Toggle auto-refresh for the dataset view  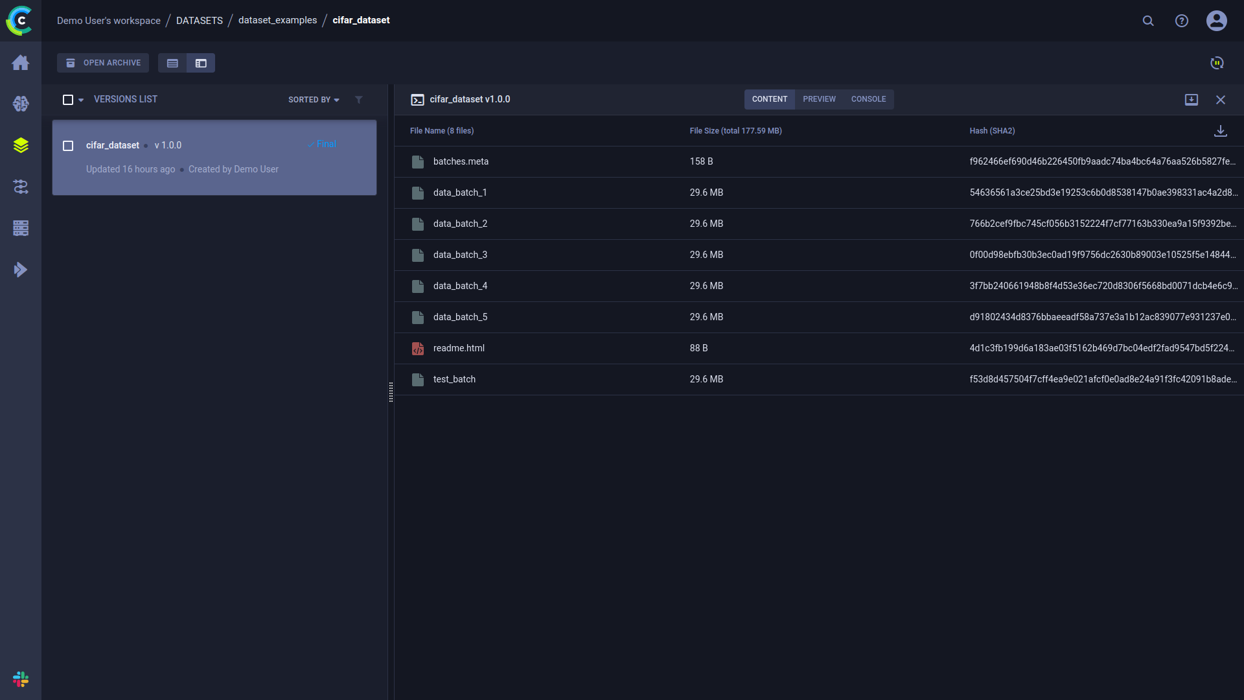1217,63
